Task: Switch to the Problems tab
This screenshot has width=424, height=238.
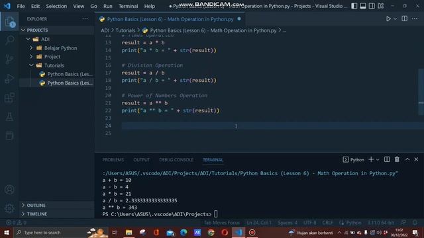Action: pos(113,160)
